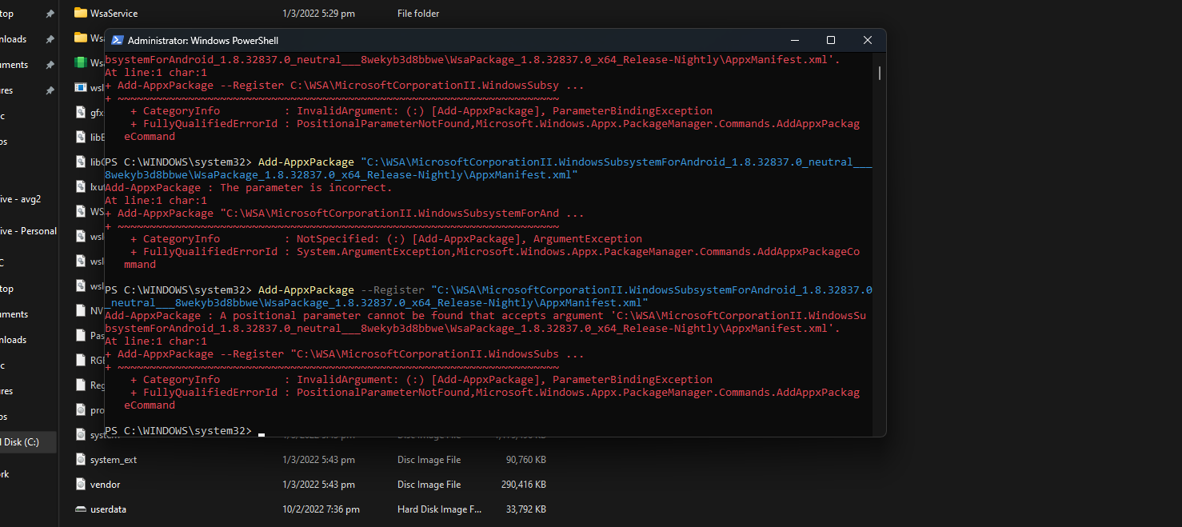Click the '33,792 KB' size cell

tap(526, 509)
